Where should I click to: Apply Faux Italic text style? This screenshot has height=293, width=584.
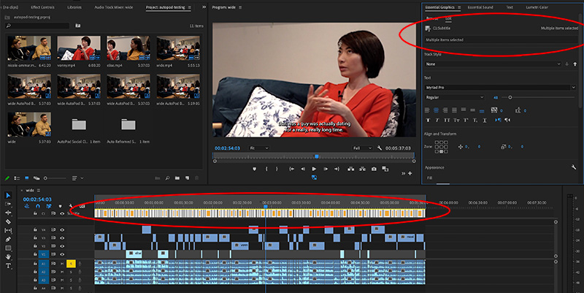(x=437, y=120)
